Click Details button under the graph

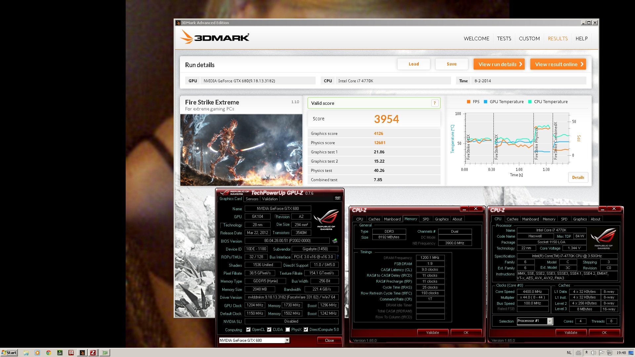[x=578, y=178]
